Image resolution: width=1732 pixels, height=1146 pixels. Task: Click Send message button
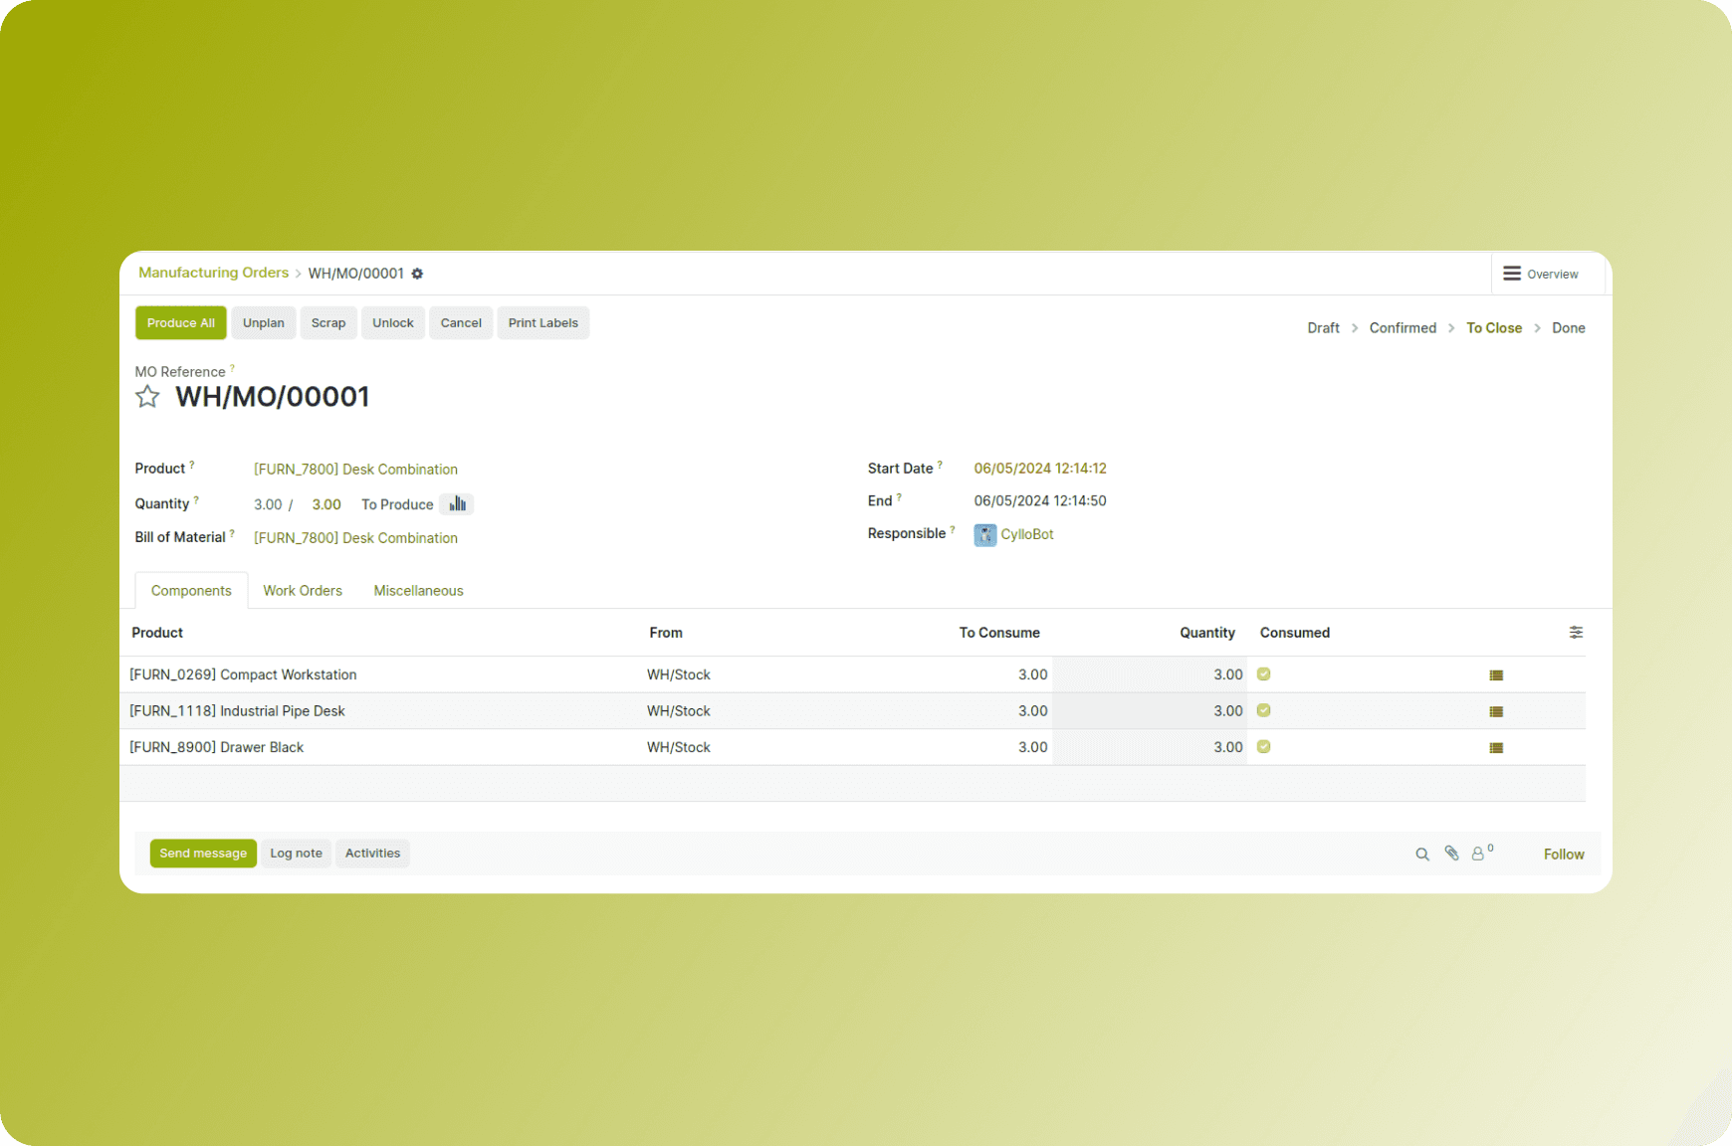pyautogui.click(x=203, y=854)
